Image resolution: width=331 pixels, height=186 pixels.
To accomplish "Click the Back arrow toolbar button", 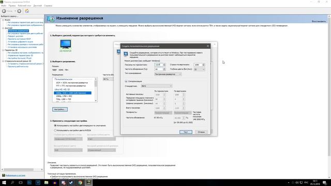I will 4,11.
